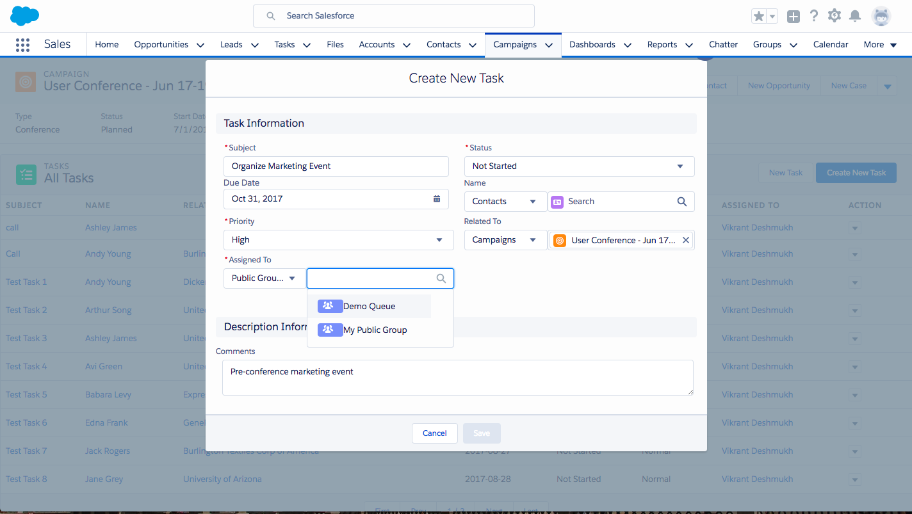This screenshot has height=514, width=912.
Task: Remove the User Conference related record
Action: click(x=685, y=240)
